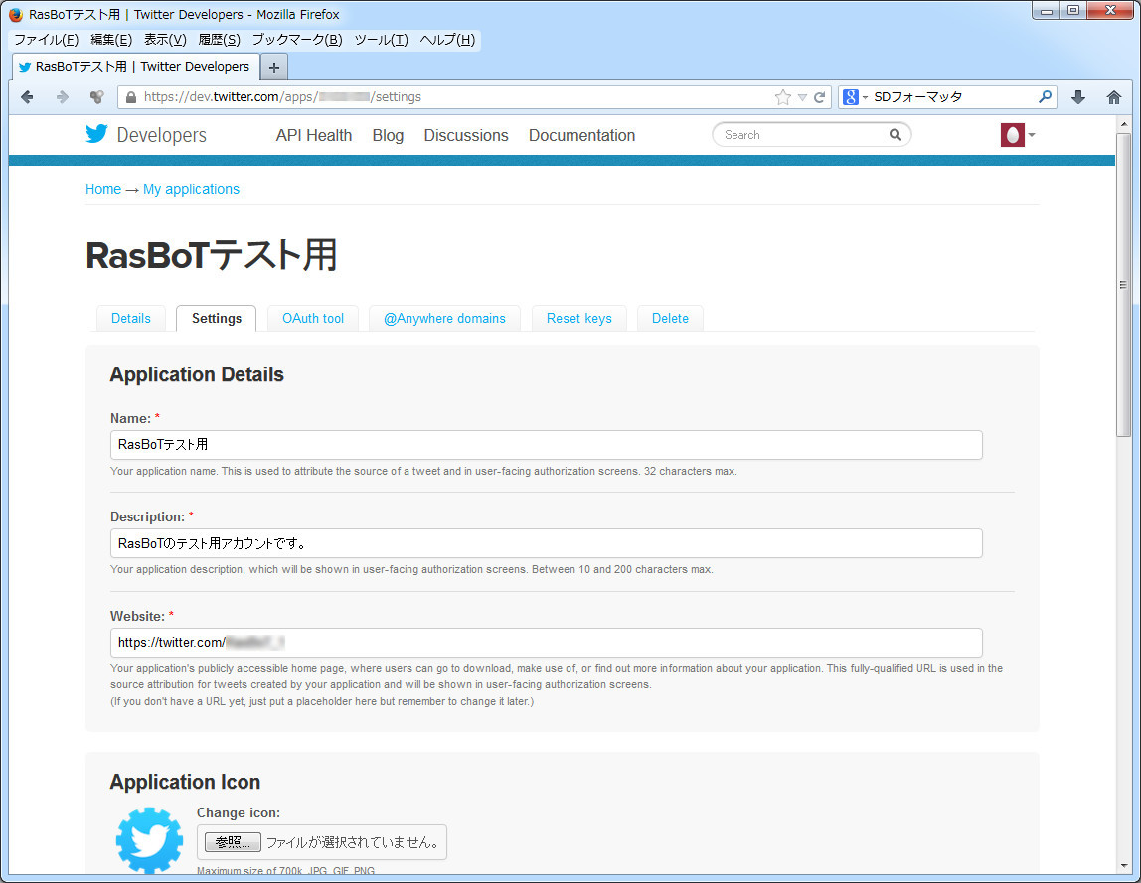Open the ファイル menu
Viewport: 1141px width, 883px height.
pyautogui.click(x=47, y=40)
